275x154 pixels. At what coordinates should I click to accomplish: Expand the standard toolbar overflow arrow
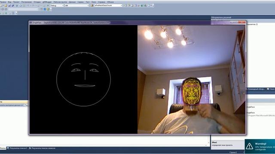[153, 6]
